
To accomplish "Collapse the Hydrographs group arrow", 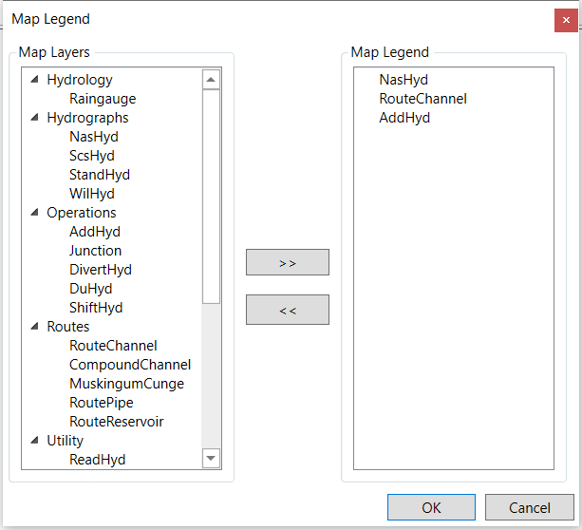I will (x=35, y=119).
